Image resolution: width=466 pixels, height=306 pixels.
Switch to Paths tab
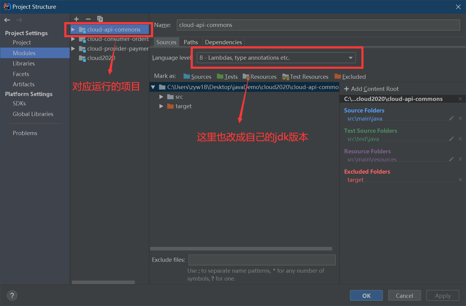191,42
